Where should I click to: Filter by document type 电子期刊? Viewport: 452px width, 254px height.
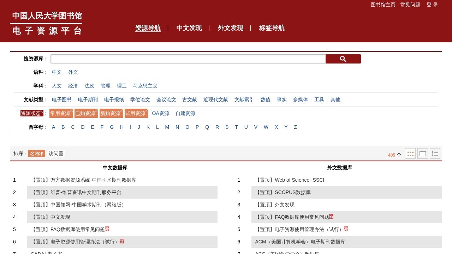point(88,99)
